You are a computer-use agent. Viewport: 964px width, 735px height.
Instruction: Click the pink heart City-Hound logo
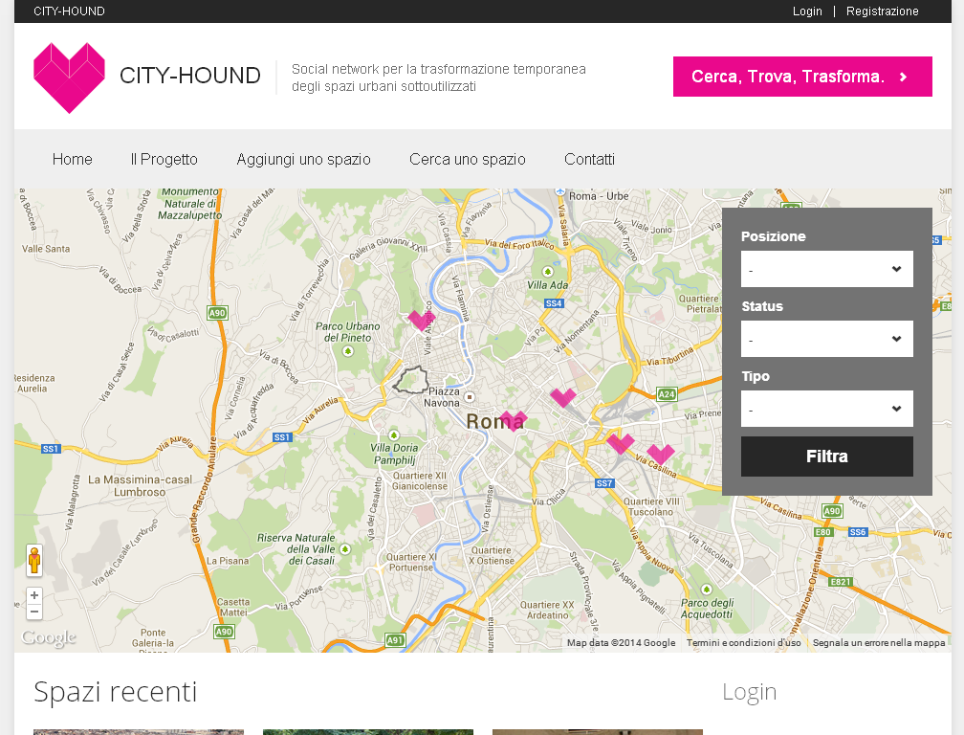click(x=69, y=78)
